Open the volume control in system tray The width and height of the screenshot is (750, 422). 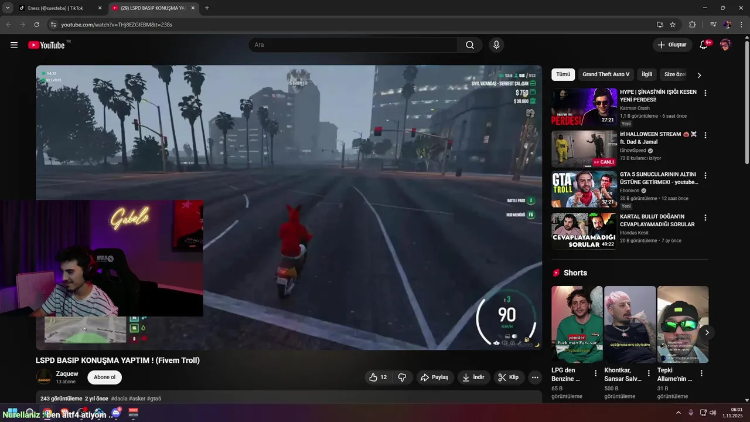(x=713, y=413)
